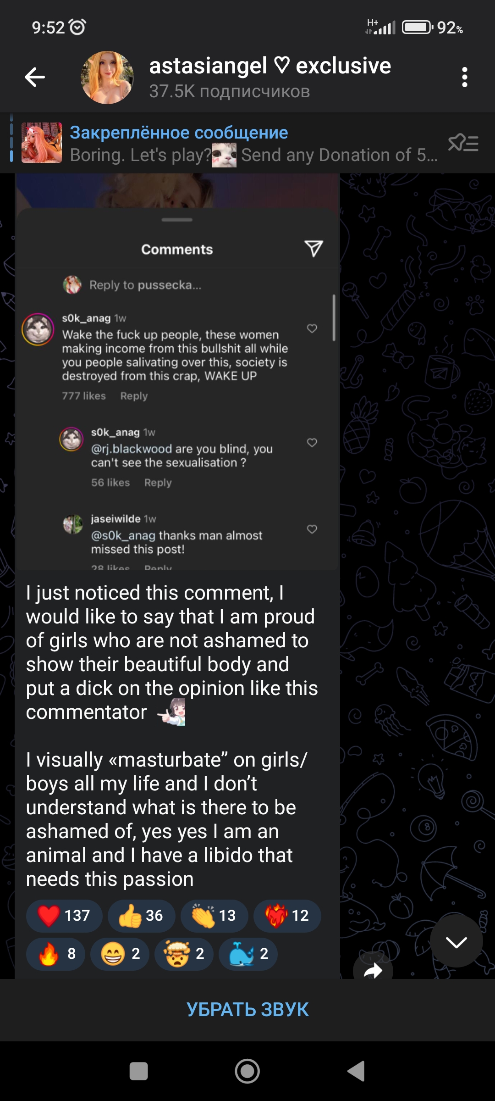
Task: Toggle the clapping hands reaction with 13
Action: coord(214,916)
